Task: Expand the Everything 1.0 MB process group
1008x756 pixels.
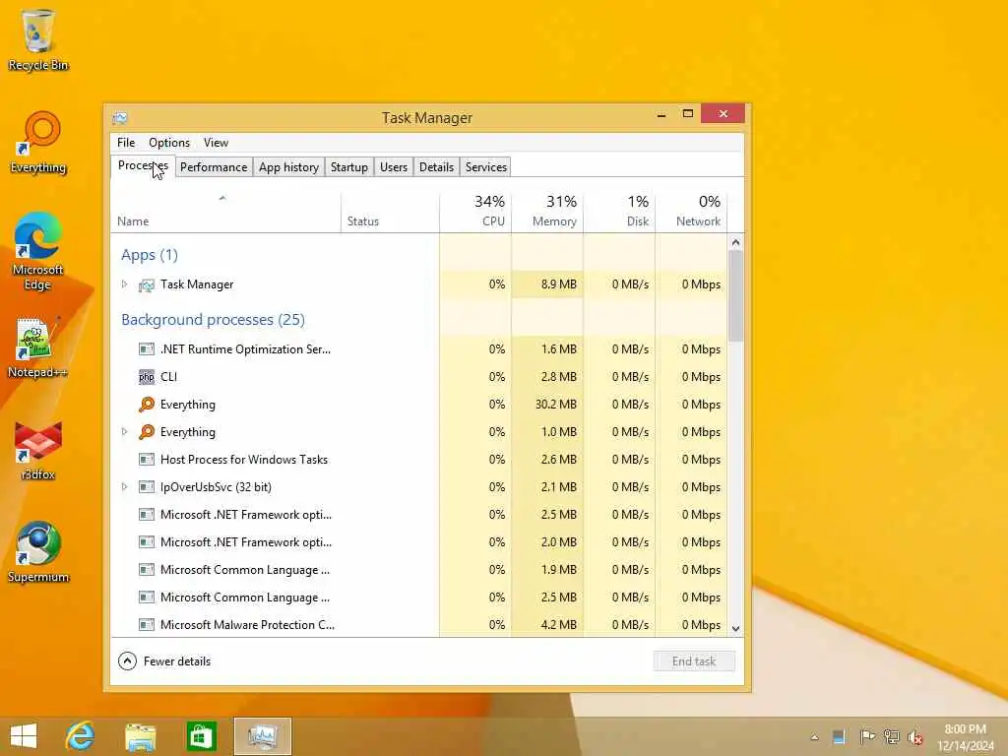Action: coord(125,431)
